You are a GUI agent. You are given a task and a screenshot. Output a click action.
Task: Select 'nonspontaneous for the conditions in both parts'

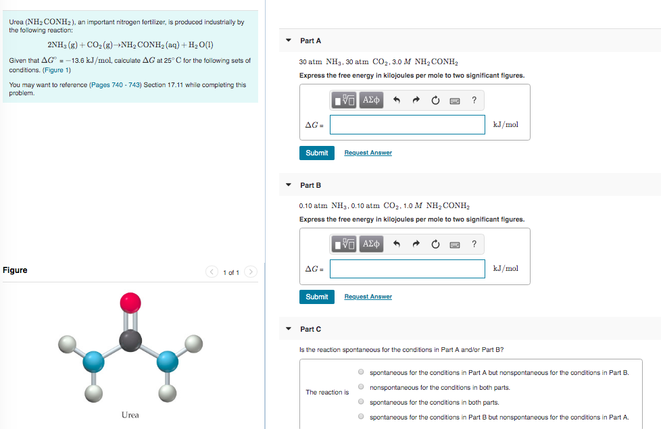coord(361,386)
